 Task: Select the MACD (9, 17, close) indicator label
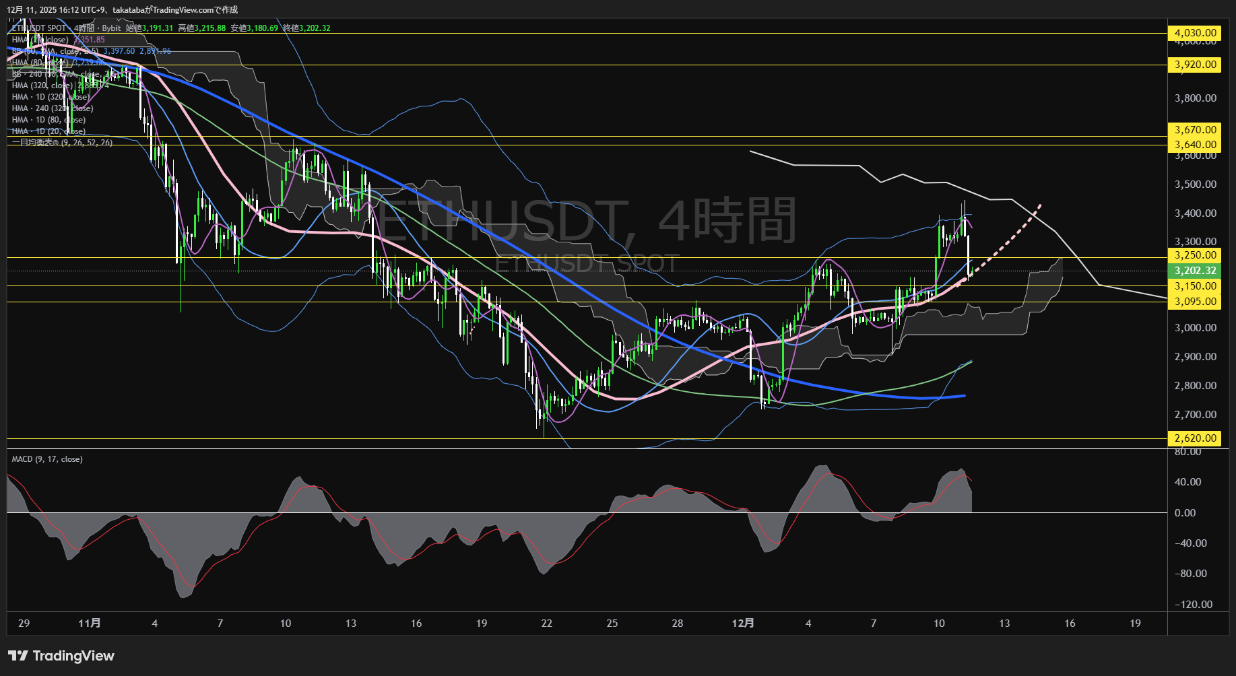click(x=47, y=459)
